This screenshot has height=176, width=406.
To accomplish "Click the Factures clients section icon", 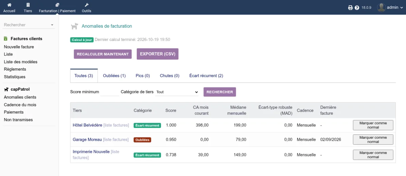I will coord(6,39).
